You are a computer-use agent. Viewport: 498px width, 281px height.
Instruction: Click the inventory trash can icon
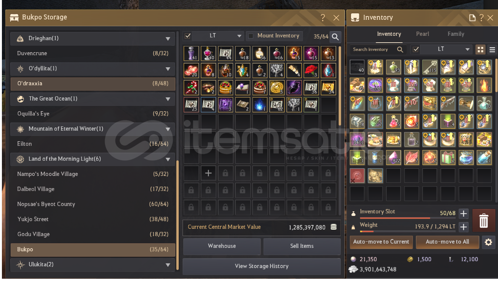[x=483, y=220]
